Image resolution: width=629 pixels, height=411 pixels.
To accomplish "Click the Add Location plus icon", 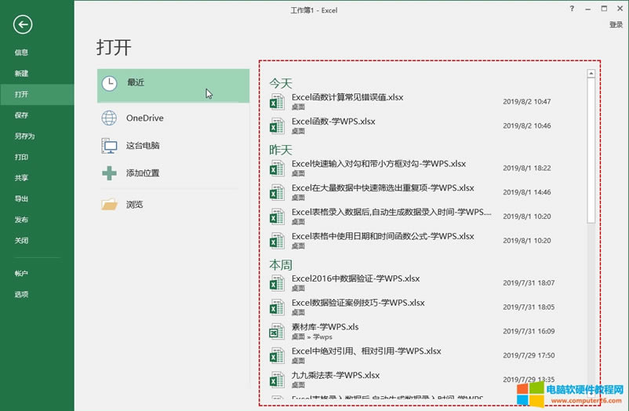I will pyautogui.click(x=110, y=173).
